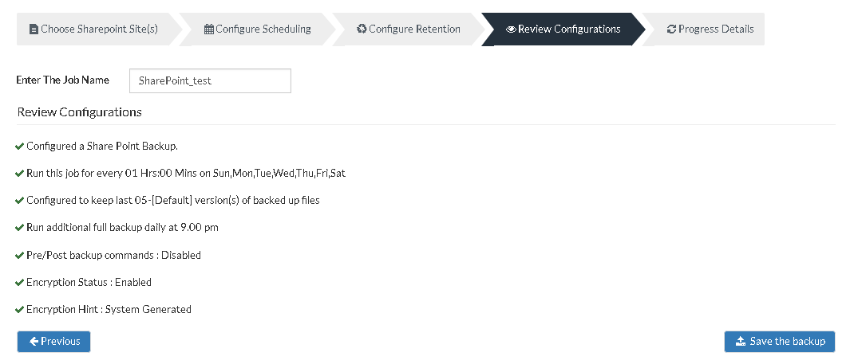Click the calendar icon on Configure Scheduling

209,29
